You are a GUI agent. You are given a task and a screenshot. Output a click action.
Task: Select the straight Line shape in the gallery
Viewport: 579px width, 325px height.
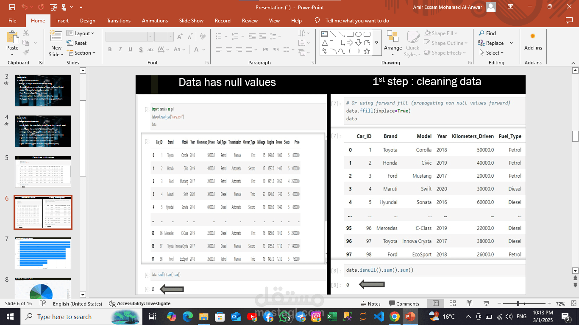click(x=333, y=34)
